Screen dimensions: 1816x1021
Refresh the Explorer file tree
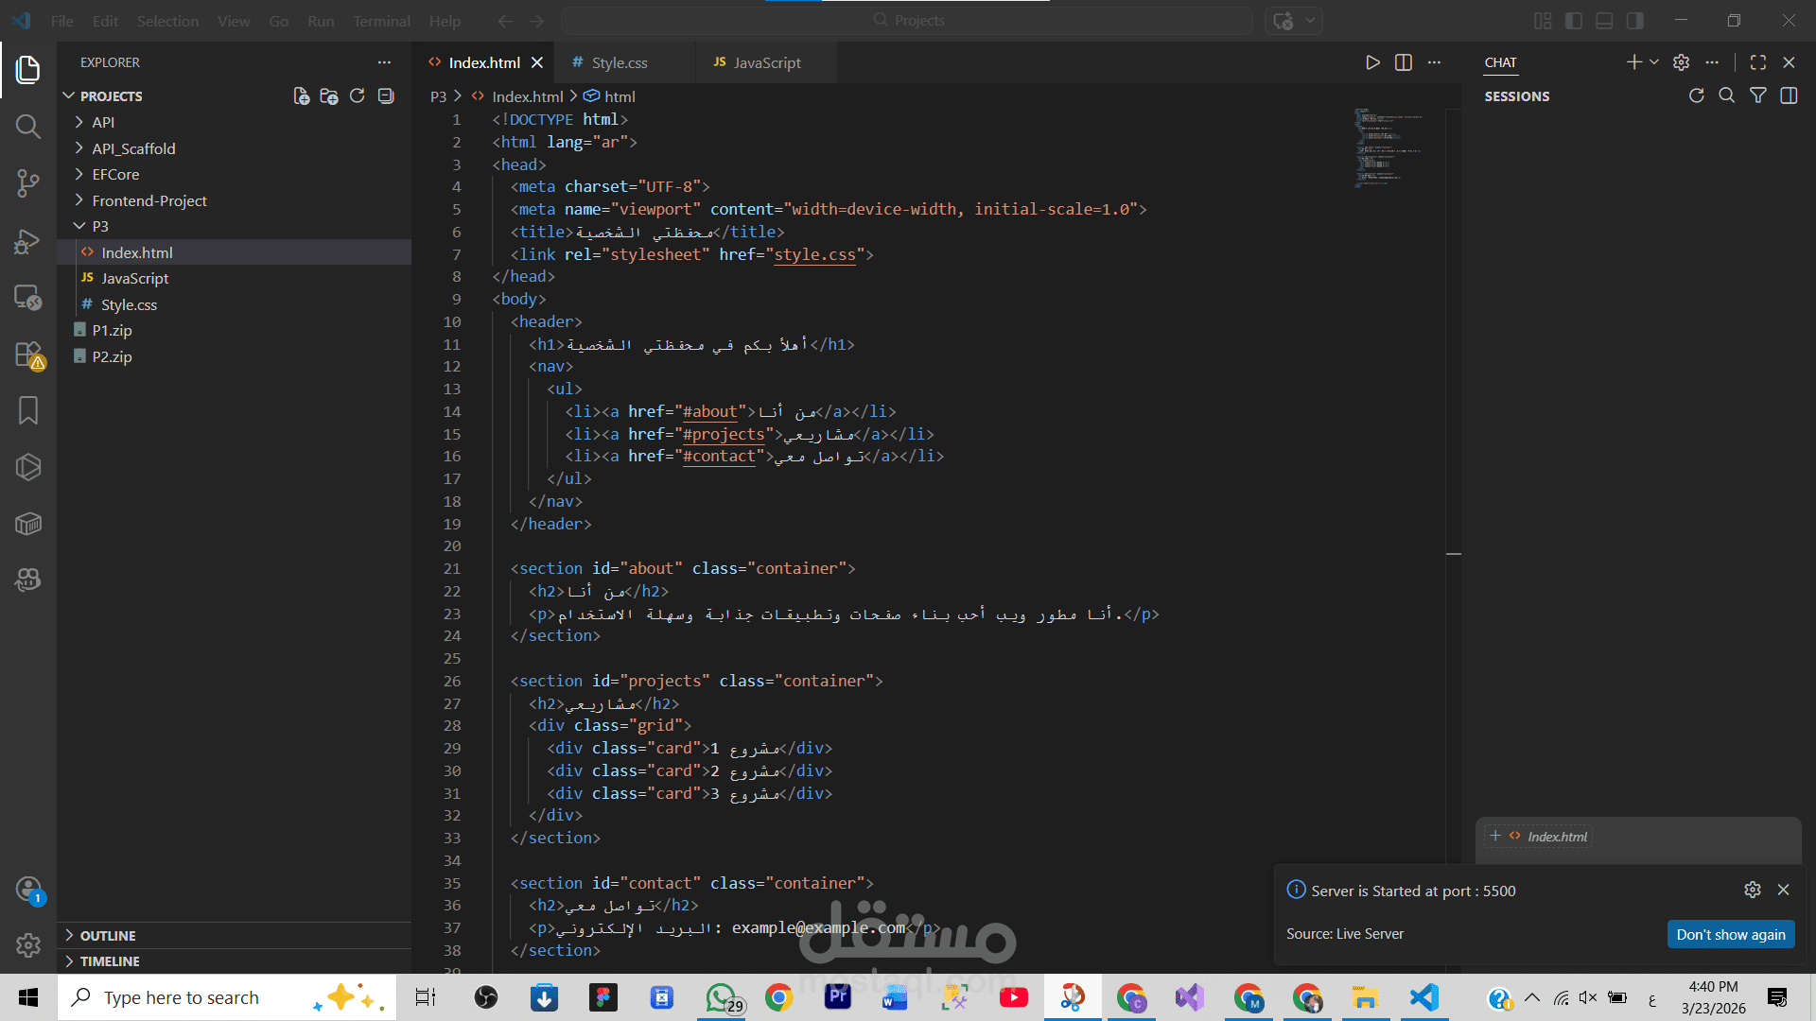pyautogui.click(x=357, y=96)
